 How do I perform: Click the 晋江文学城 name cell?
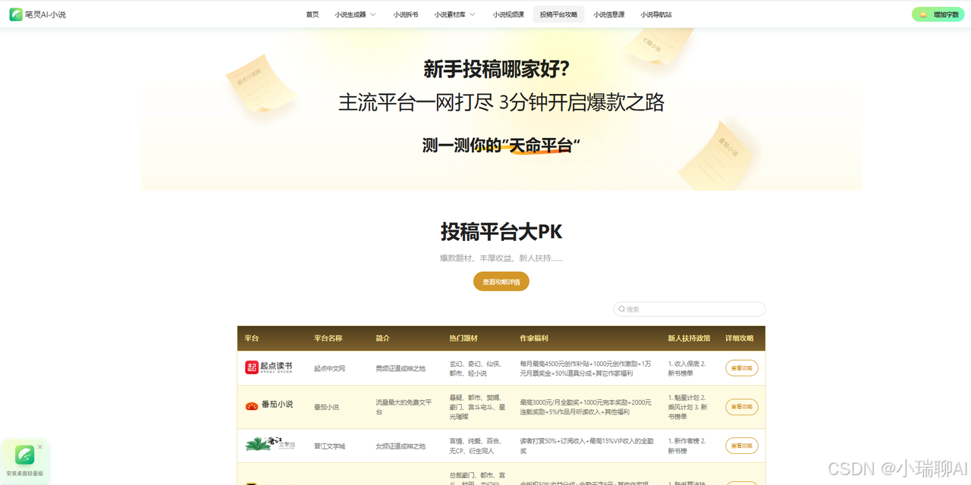coord(330,446)
